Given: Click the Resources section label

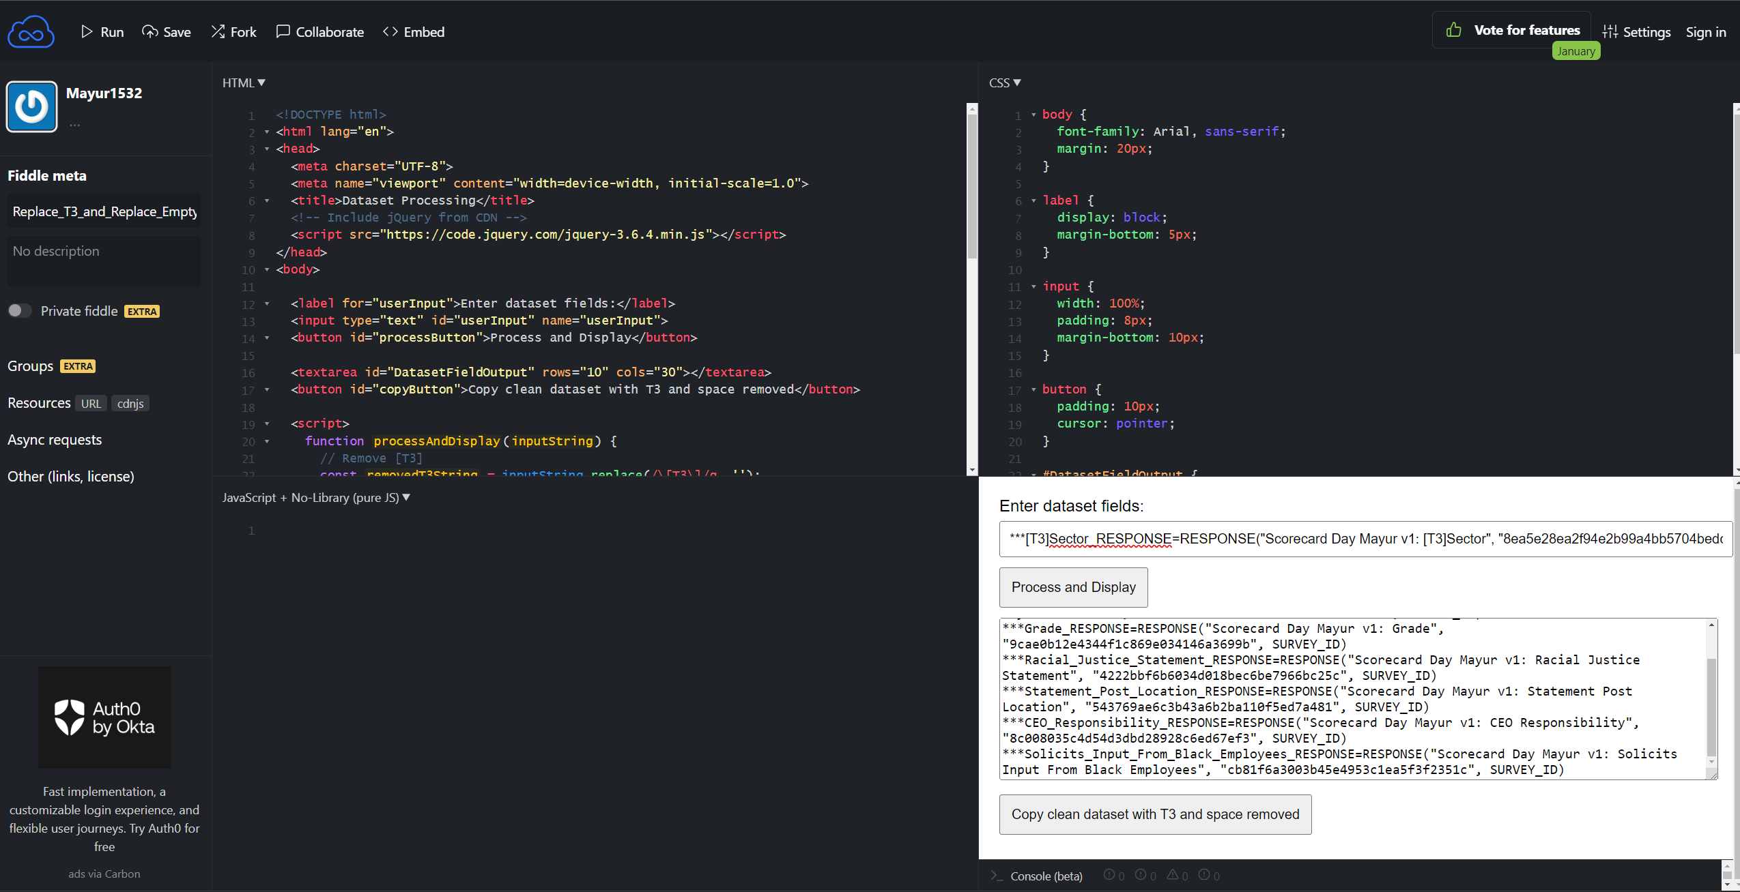Looking at the screenshot, I should 39,403.
